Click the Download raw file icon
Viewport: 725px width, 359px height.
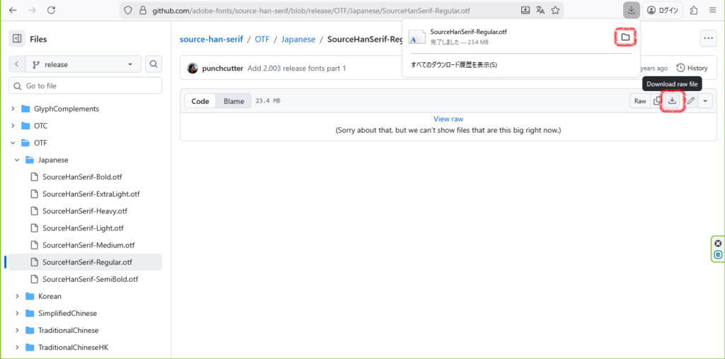tap(672, 101)
